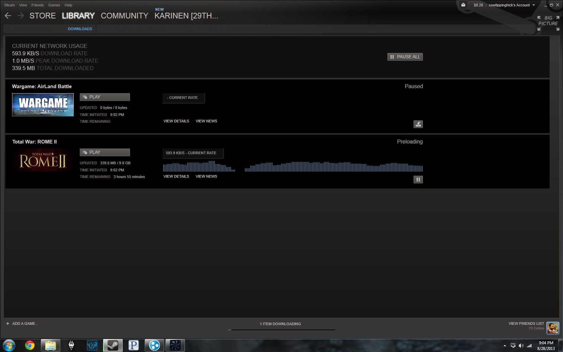The width and height of the screenshot is (563, 352).
Task: Show hidden system tray icons
Action: (x=505, y=346)
